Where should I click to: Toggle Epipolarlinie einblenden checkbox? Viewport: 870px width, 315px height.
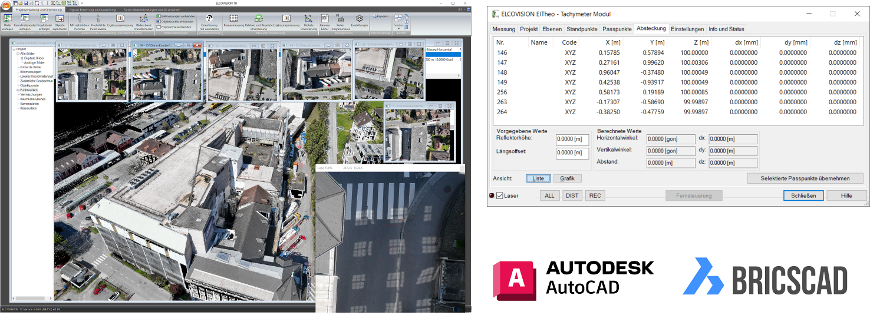click(x=159, y=27)
